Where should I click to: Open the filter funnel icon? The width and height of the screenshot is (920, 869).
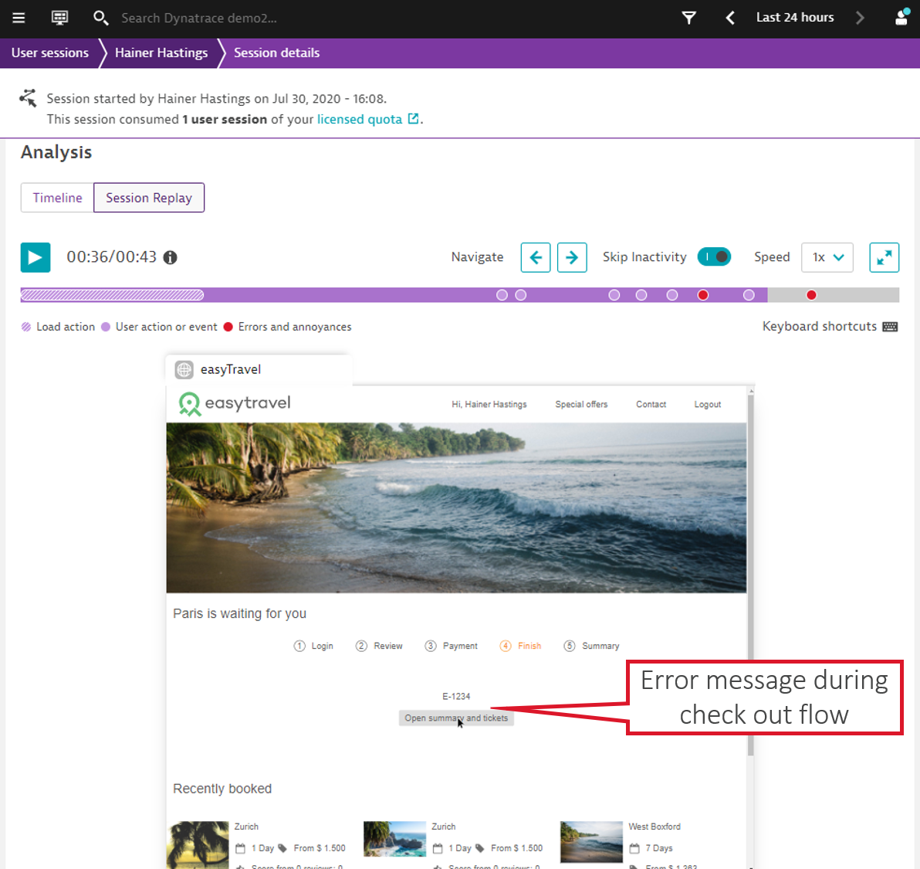[x=688, y=18]
